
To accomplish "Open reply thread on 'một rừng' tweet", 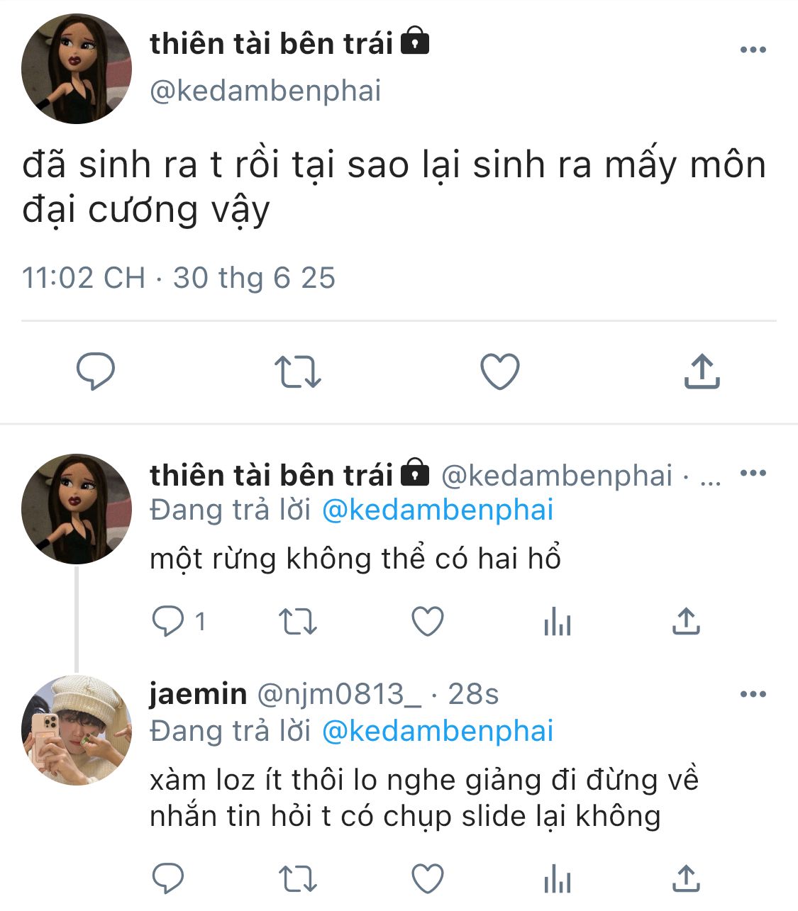I will pos(178,622).
